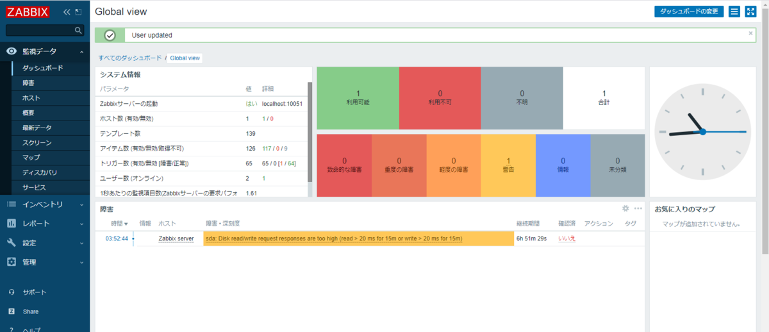Screen dimensions: 769x332
Task: Open マップ in the sidebar
Action: point(31,158)
